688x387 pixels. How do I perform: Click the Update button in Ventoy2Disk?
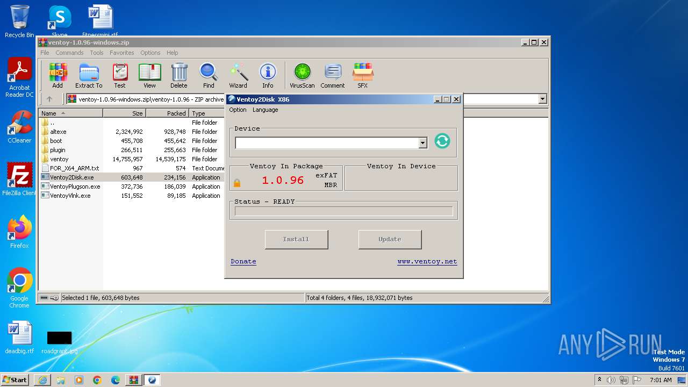click(390, 239)
